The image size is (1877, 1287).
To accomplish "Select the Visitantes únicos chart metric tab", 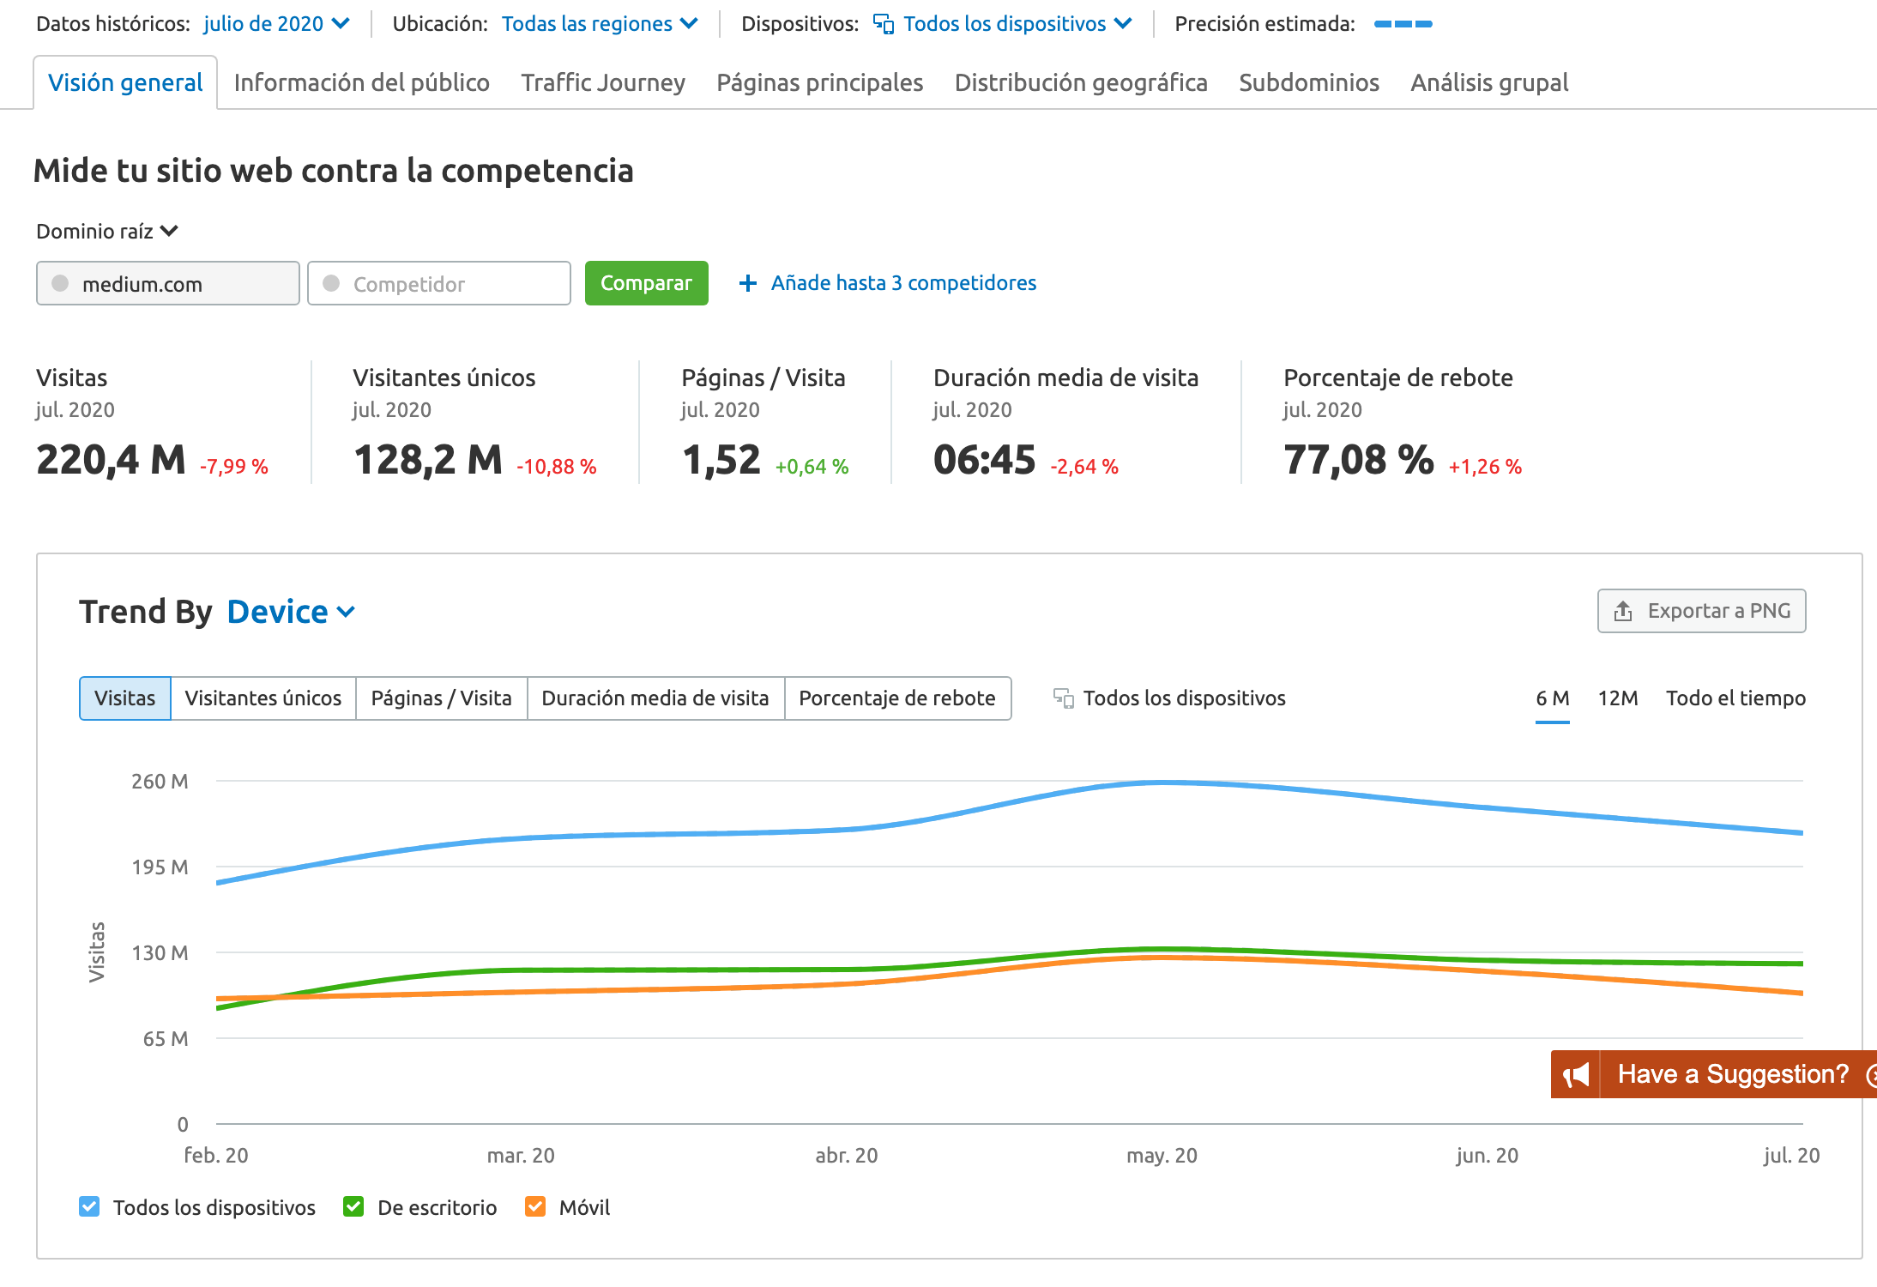I will tap(263, 698).
